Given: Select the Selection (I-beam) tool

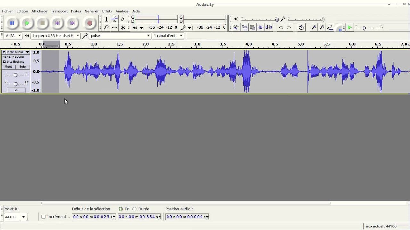Looking at the screenshot, I should click(x=106, y=19).
